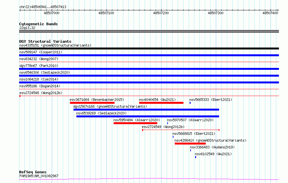Open nsv6539269 (Sedlazeck2020) label

(101, 113)
